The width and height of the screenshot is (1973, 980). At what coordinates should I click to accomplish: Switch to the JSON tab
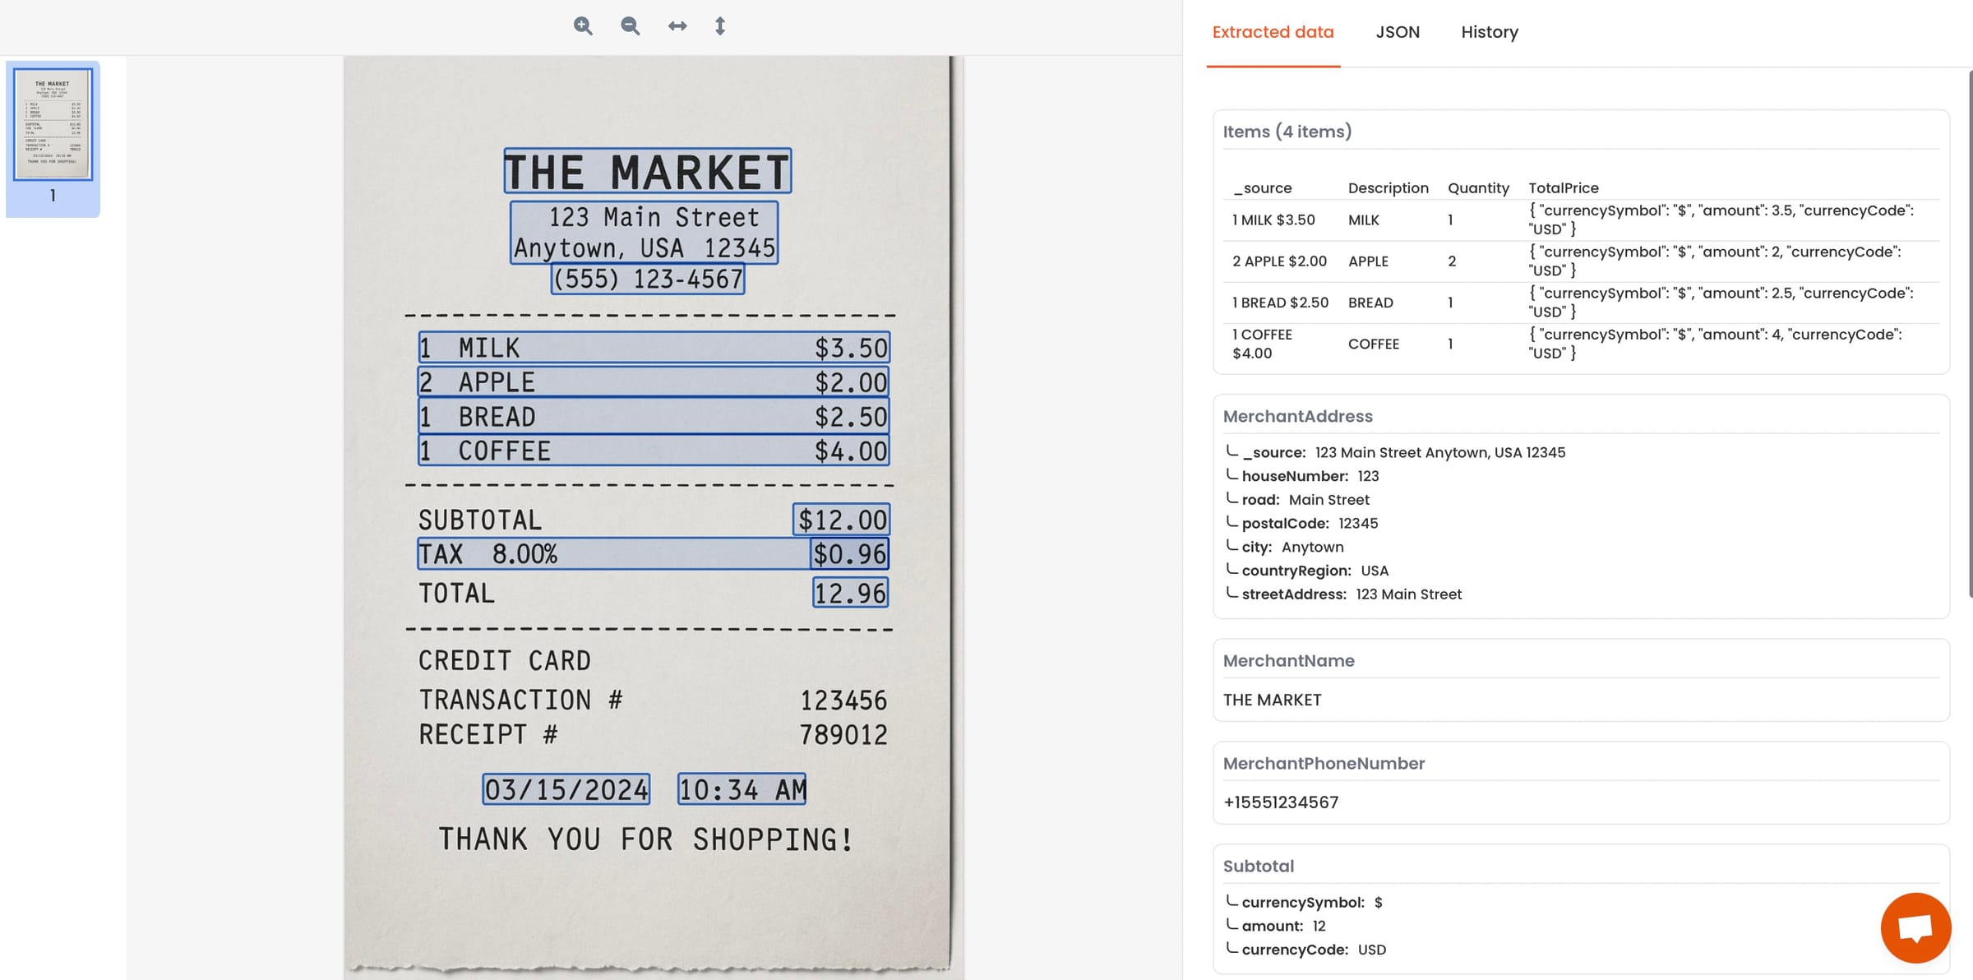1398,32
